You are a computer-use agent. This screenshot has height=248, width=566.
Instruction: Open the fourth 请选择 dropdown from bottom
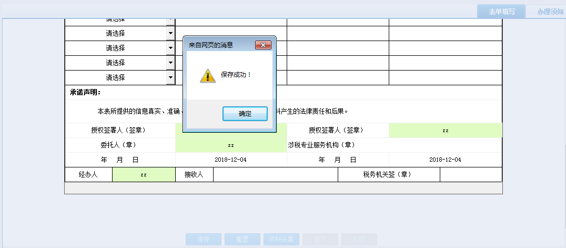[x=170, y=33]
